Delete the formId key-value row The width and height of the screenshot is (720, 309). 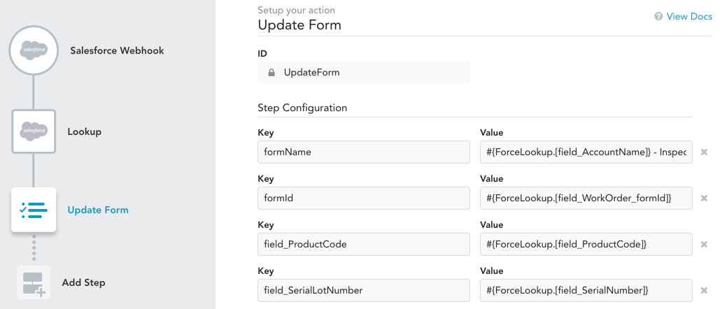704,199
